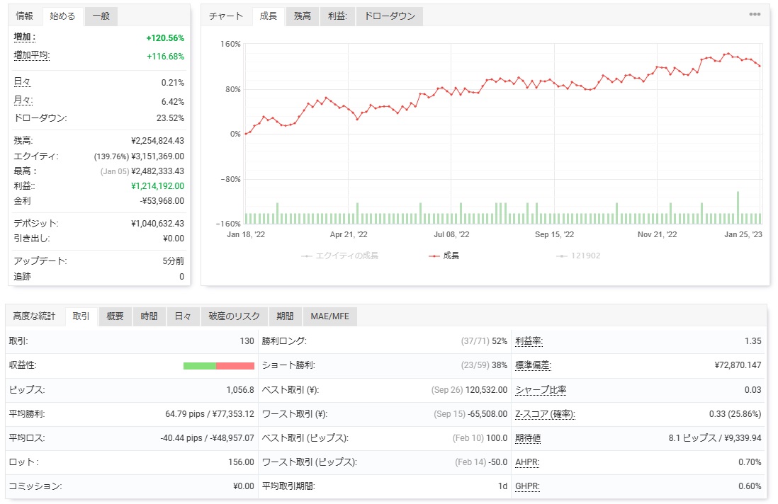The height and width of the screenshot is (504, 778).
Task: Click the (37/71) 52% longs won value
Action: 484,341
